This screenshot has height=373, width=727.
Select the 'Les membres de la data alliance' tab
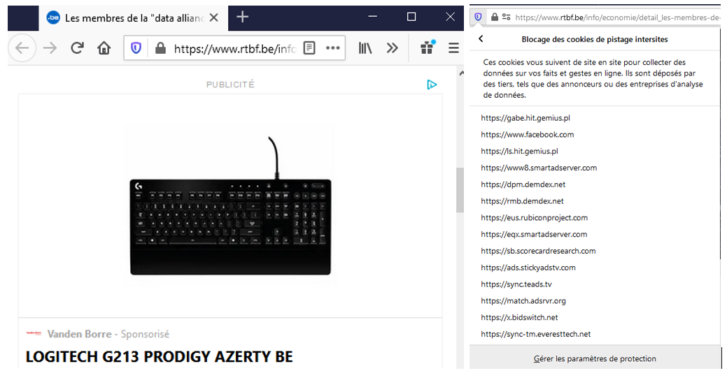[x=133, y=17]
